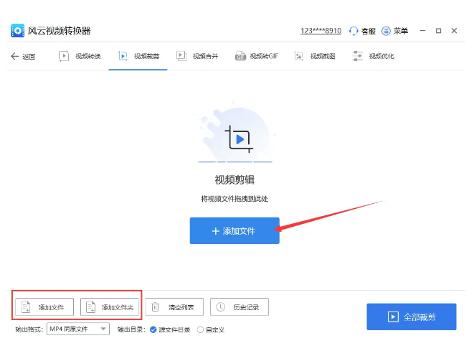Close the converter window

(454, 31)
